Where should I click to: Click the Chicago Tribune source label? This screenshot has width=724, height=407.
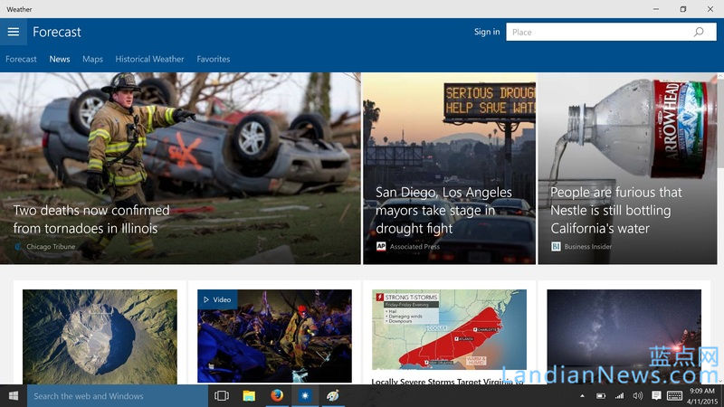click(51, 246)
